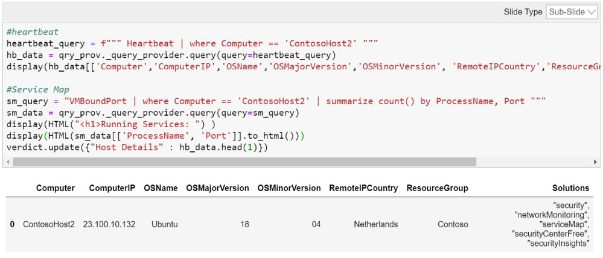Click the ComputerIP column header
Viewport: 603px width, 258px height.
click(112, 188)
